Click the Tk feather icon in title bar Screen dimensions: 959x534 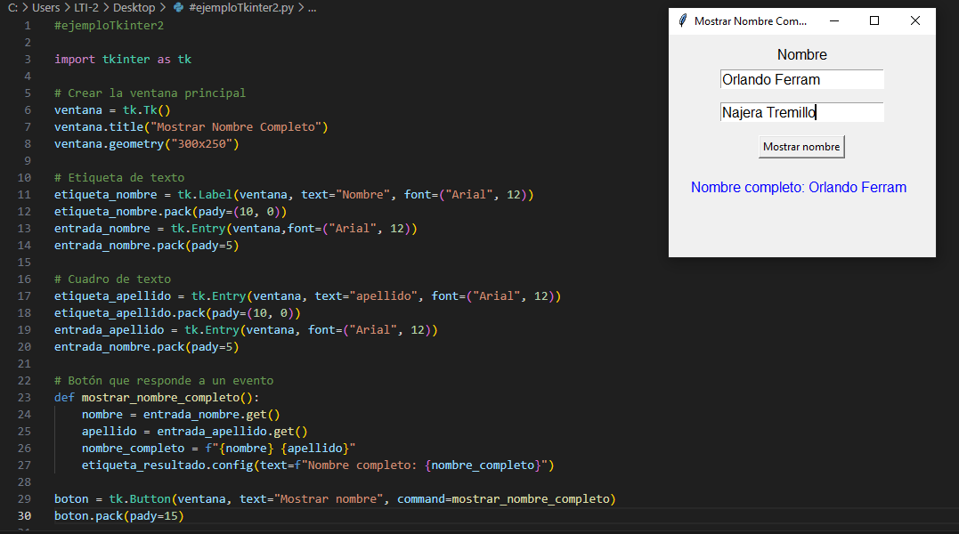point(682,20)
